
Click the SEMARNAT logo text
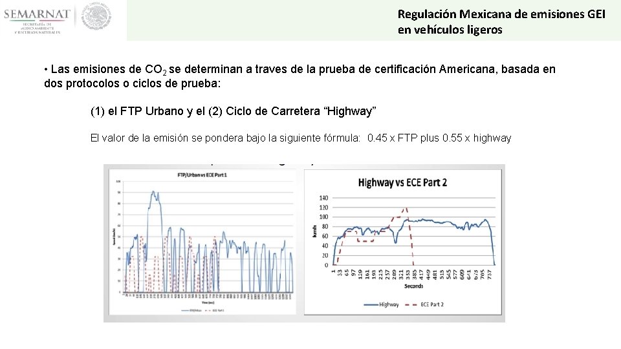click(37, 14)
